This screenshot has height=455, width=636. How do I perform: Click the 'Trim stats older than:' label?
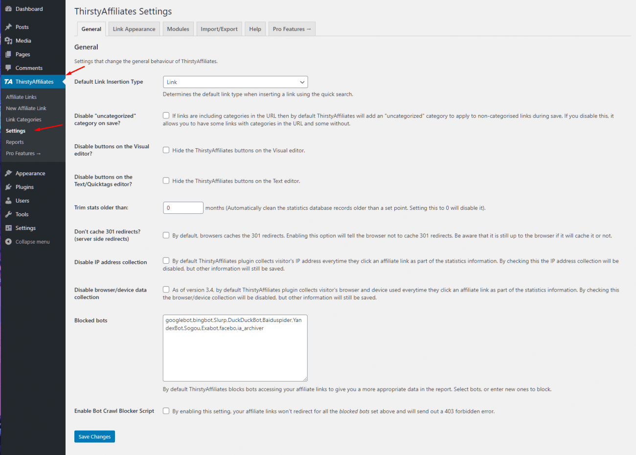pyautogui.click(x=101, y=207)
